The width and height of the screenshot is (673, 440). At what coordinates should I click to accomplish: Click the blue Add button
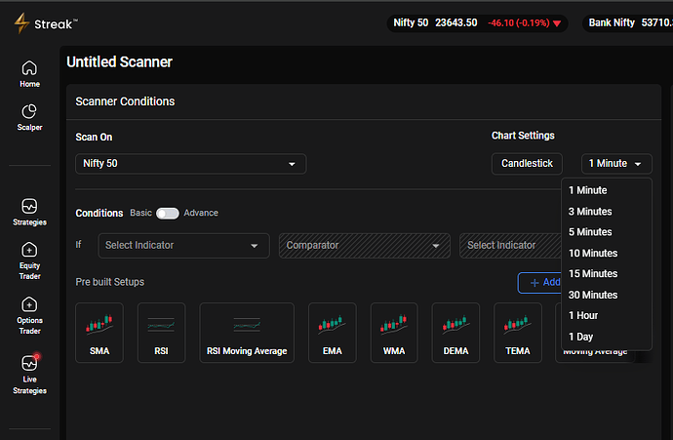(x=540, y=283)
